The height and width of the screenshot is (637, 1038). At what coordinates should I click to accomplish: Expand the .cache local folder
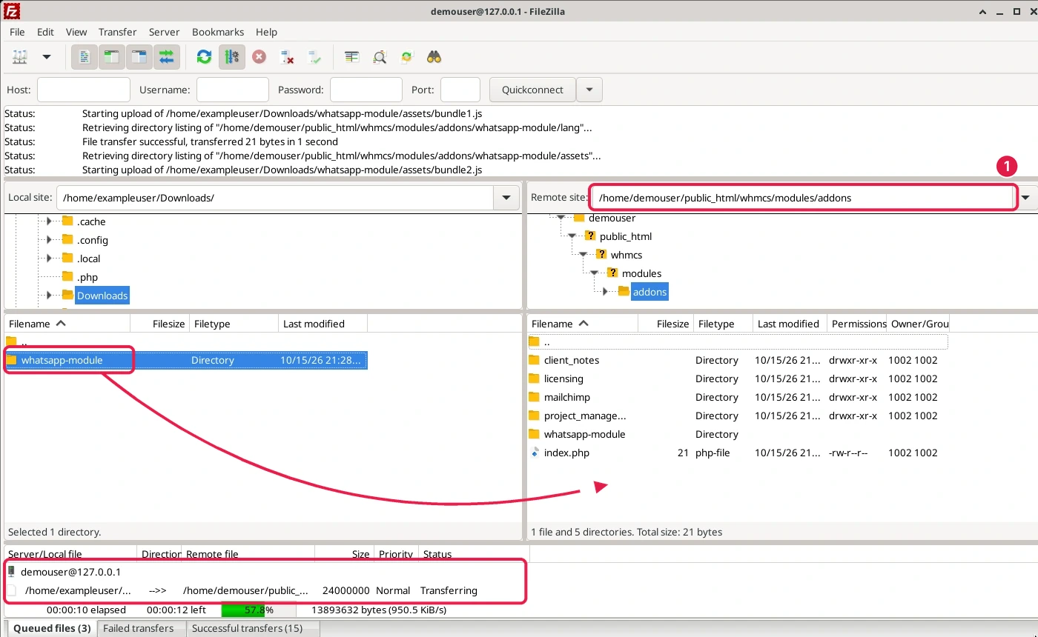[x=49, y=221]
